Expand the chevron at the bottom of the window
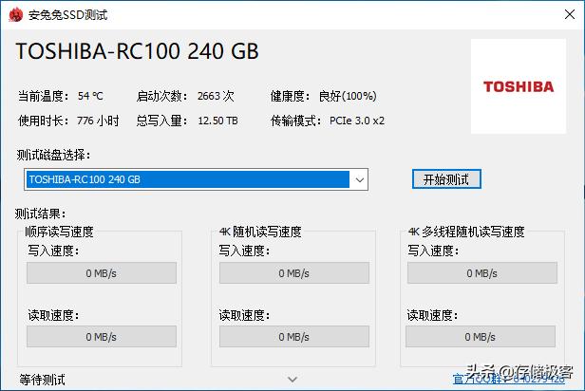Viewport: 585px width, 391px height. point(292,380)
